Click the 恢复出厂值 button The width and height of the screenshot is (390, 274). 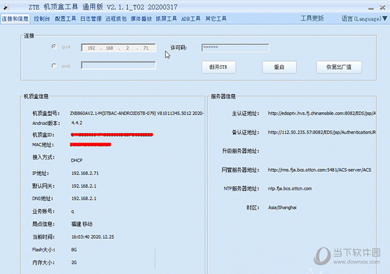coord(339,67)
